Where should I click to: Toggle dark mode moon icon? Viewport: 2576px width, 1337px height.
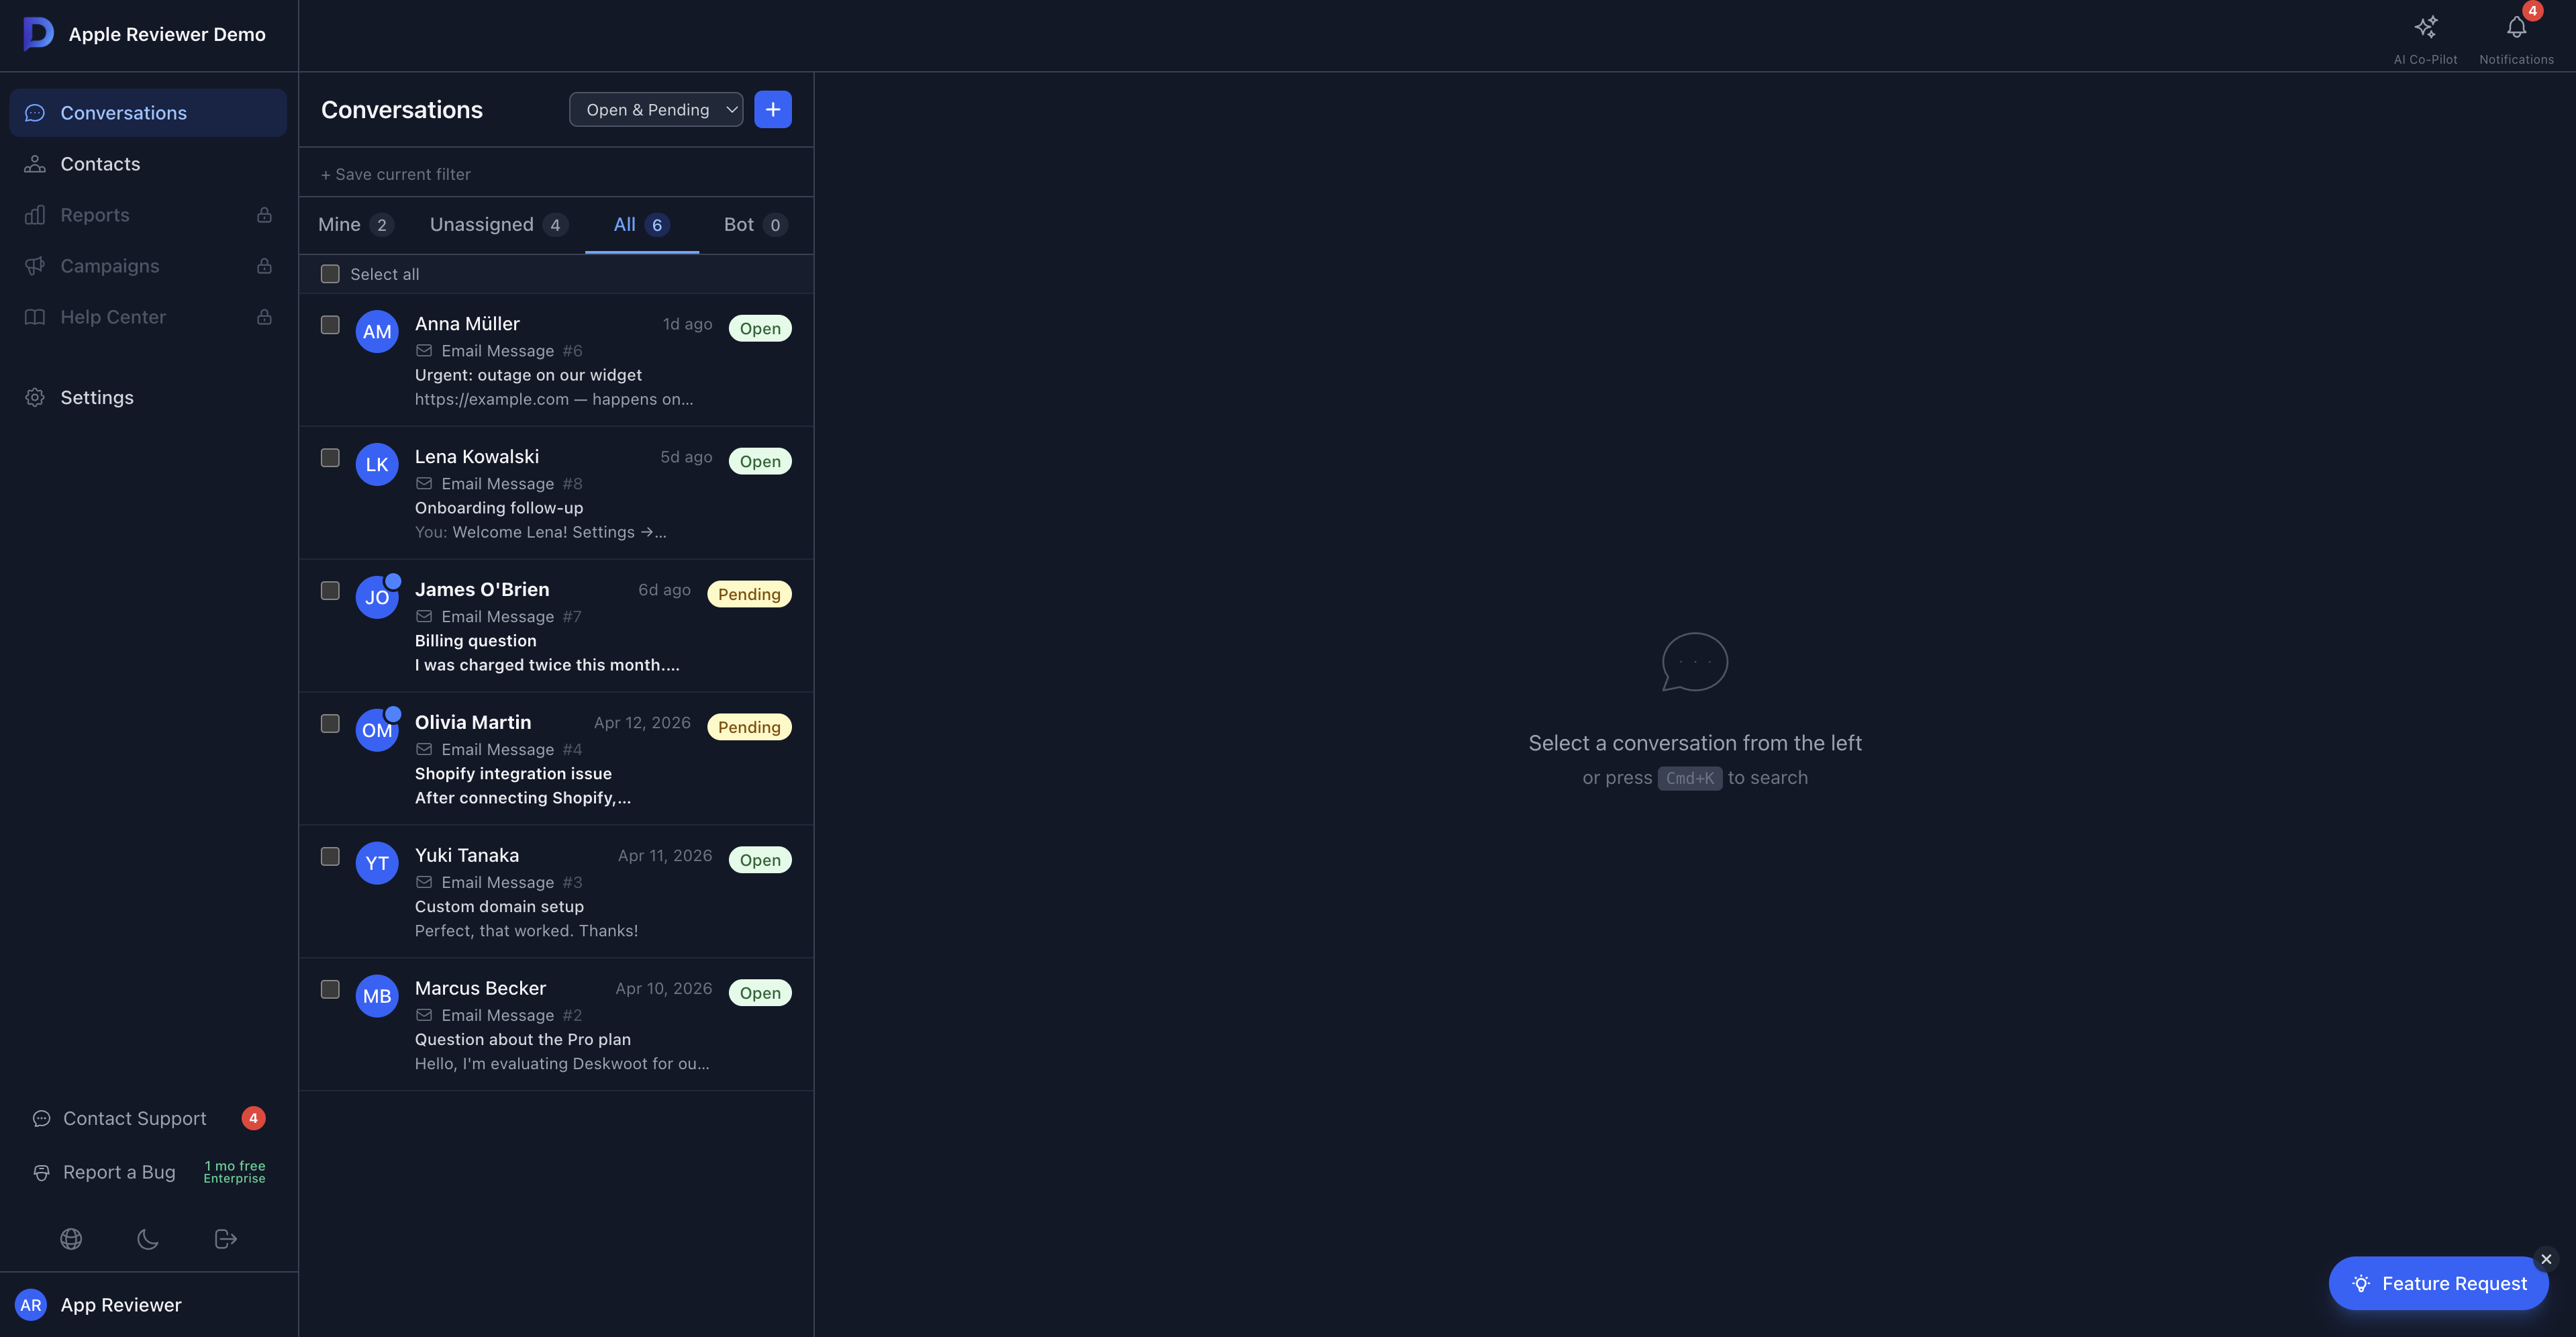[148, 1239]
